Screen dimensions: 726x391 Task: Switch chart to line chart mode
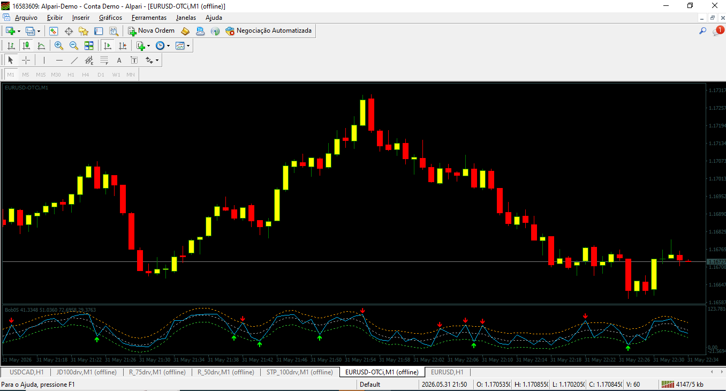[41, 46]
